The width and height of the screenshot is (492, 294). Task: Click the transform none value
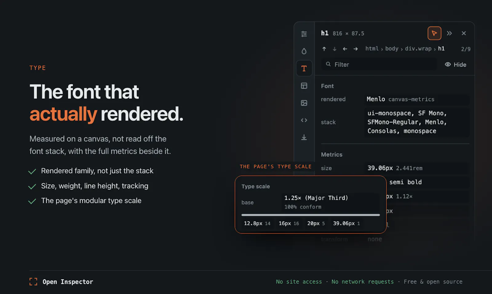click(375, 239)
